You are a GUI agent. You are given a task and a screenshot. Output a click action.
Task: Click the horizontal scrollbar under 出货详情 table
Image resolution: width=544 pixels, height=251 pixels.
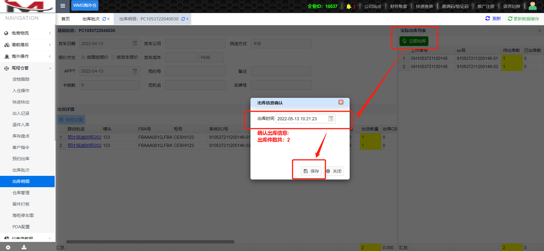tap(150, 242)
